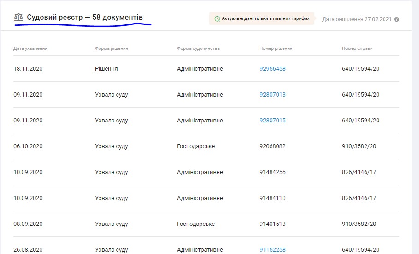419x254 pixels.
Task: Click the 'Рішення' cell in the 18.11.2020 row
Action: pyautogui.click(x=106, y=69)
